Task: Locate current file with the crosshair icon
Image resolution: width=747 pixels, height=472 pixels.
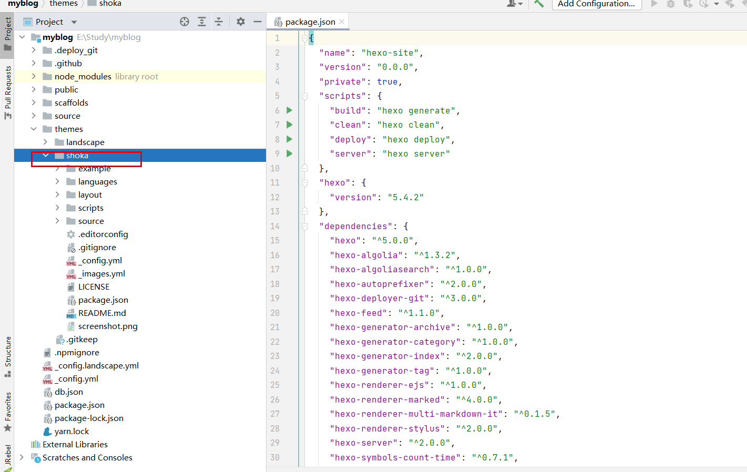Action: (184, 22)
